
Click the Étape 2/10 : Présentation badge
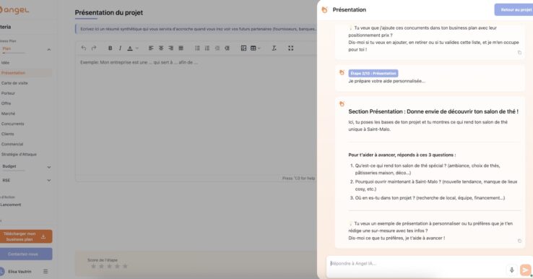(x=373, y=73)
